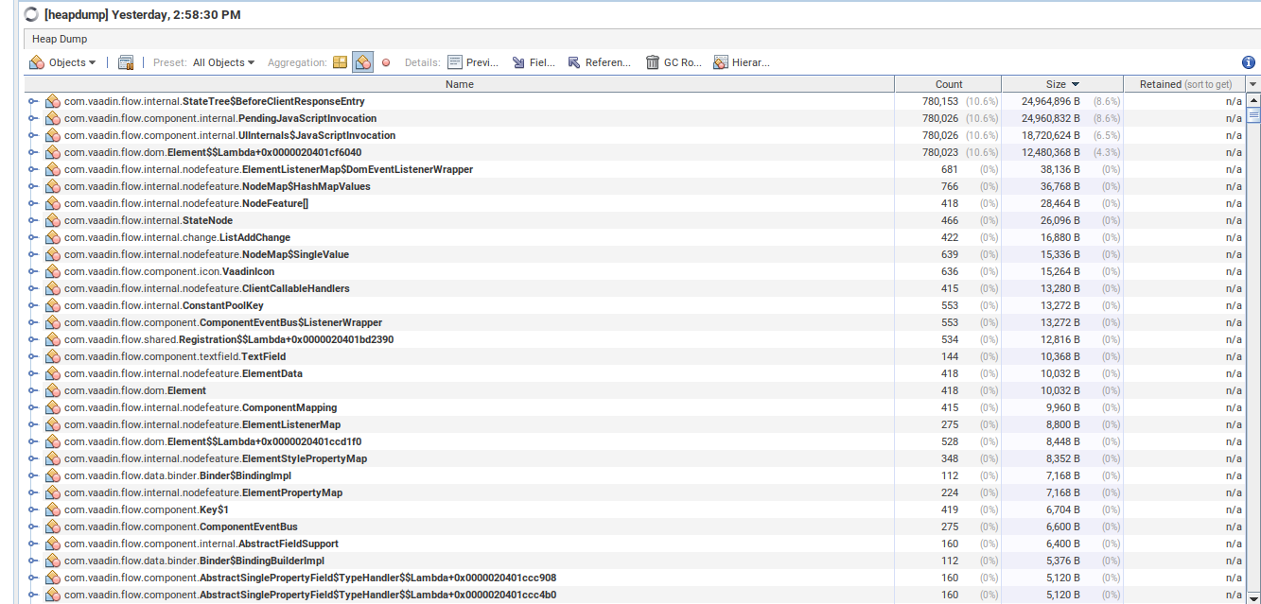1261x604 pixels.
Task: Toggle the GC Roots details panel
Action: pos(674,62)
